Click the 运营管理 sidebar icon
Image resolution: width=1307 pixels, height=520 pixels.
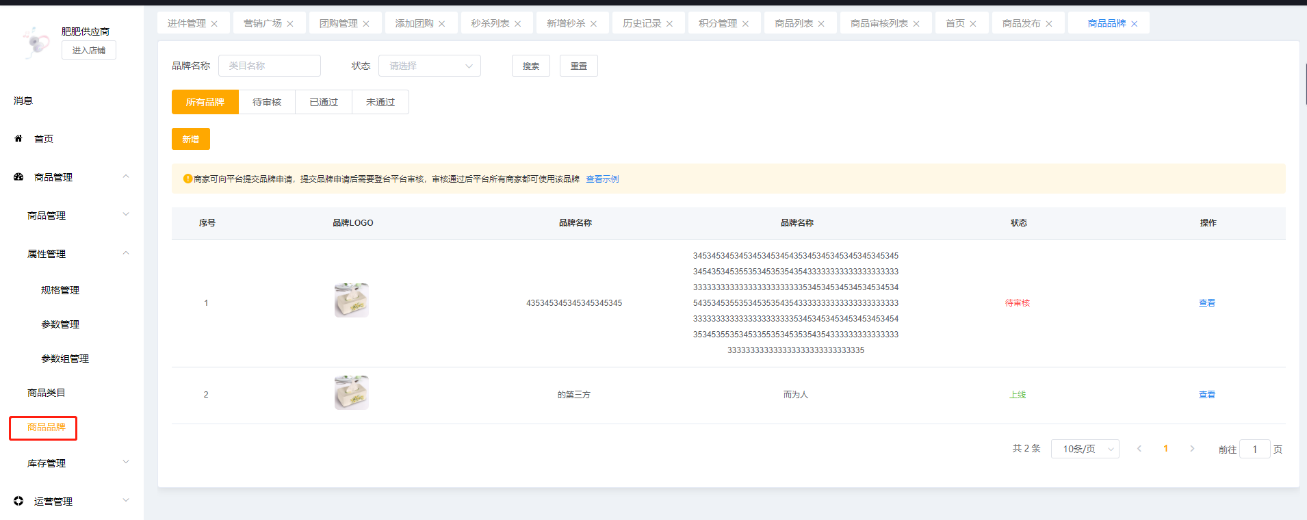pos(18,501)
